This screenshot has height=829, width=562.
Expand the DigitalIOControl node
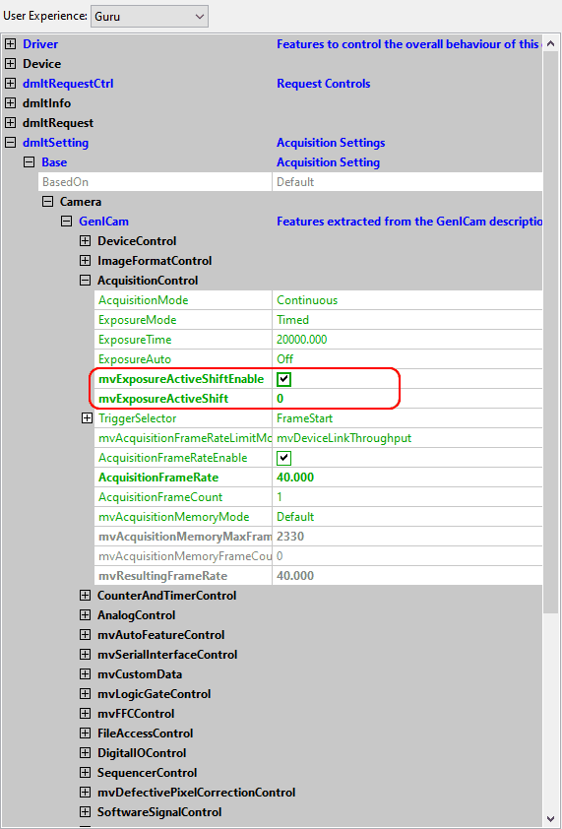85,753
